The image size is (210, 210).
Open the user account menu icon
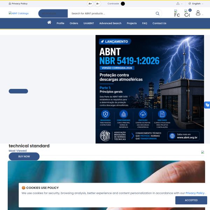tap(198, 13)
